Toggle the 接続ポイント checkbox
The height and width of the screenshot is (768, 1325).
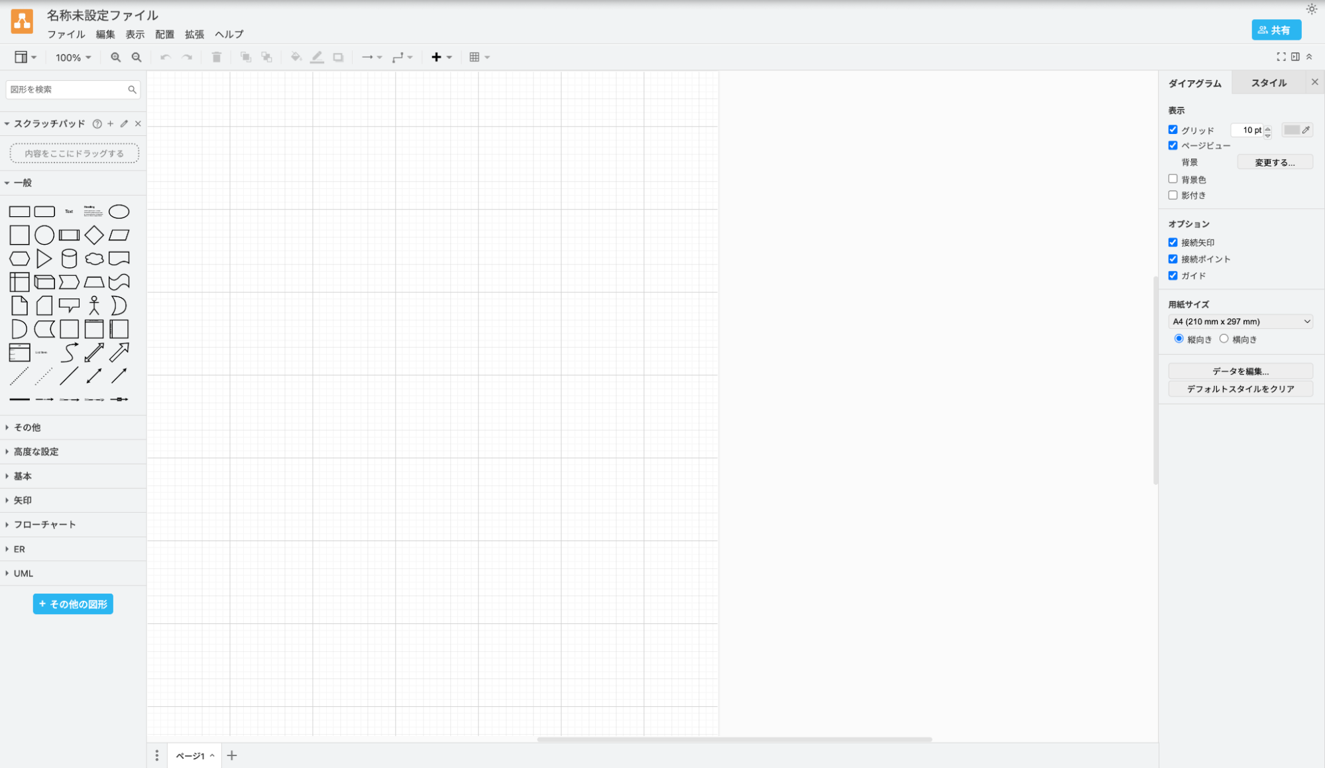pyautogui.click(x=1173, y=259)
